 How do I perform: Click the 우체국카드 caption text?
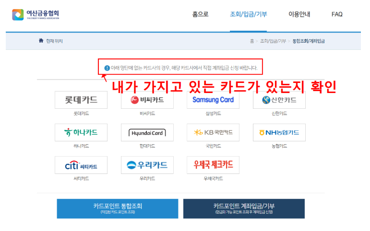213,179
